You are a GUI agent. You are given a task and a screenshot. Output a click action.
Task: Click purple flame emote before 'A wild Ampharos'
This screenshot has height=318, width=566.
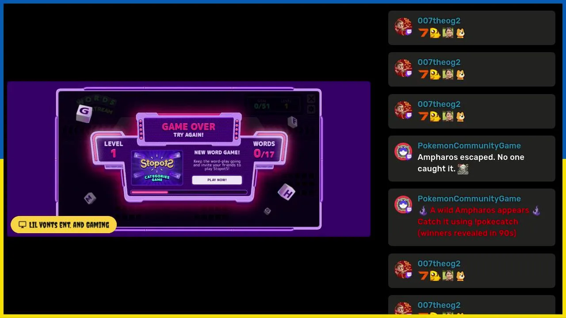point(423,211)
